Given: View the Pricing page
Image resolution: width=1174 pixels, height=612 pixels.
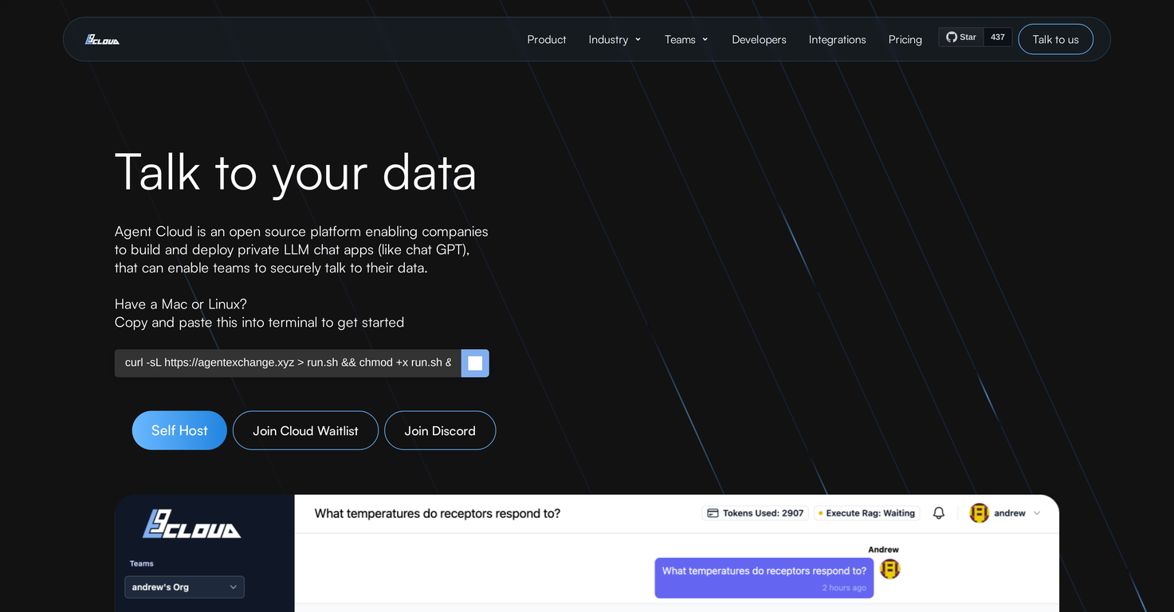Looking at the screenshot, I should (905, 39).
